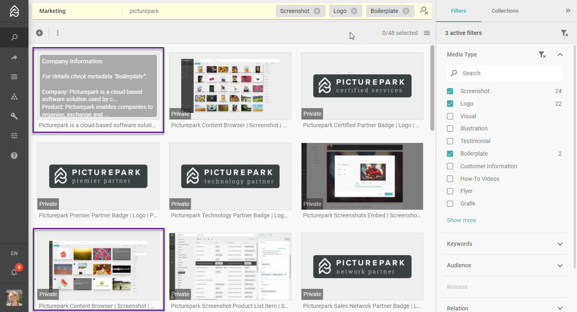Open the settings sliders sidebar icon
Screen dimensions: 577x312
pyautogui.click(x=14, y=136)
